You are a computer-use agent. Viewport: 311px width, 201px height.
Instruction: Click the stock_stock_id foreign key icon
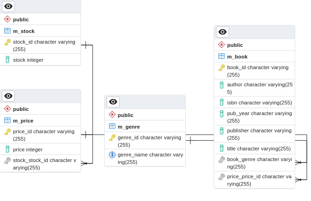coord(7,161)
